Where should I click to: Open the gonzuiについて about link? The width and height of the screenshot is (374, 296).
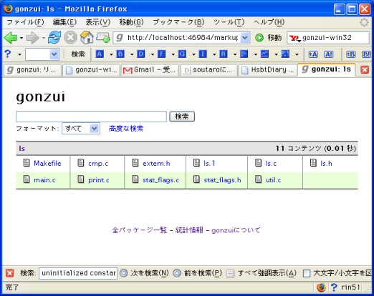click(236, 230)
